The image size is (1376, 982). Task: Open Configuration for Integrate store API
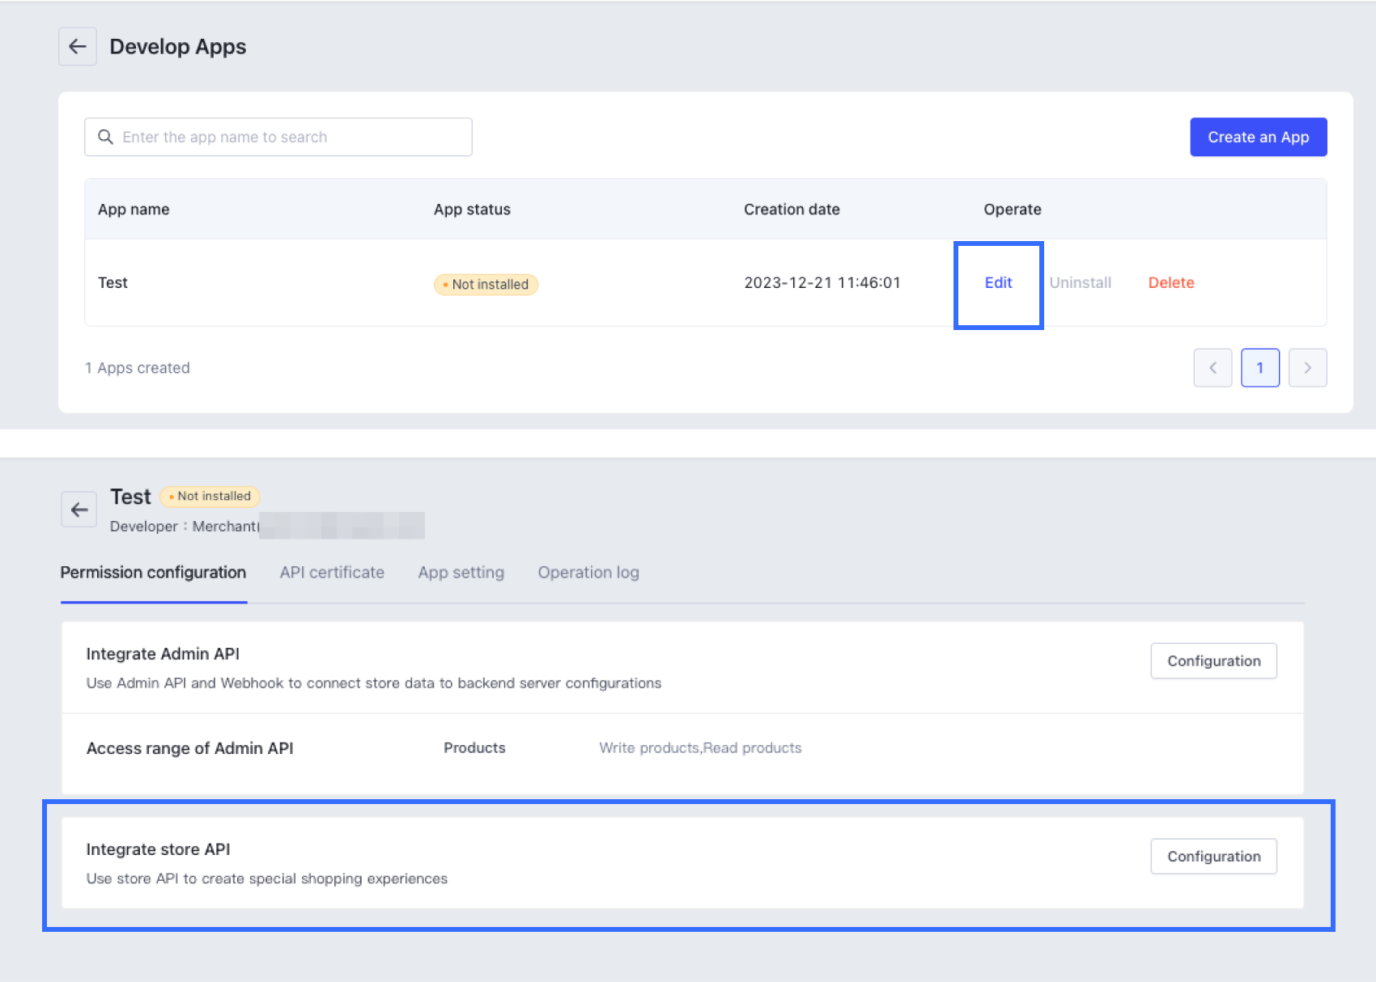(x=1213, y=856)
